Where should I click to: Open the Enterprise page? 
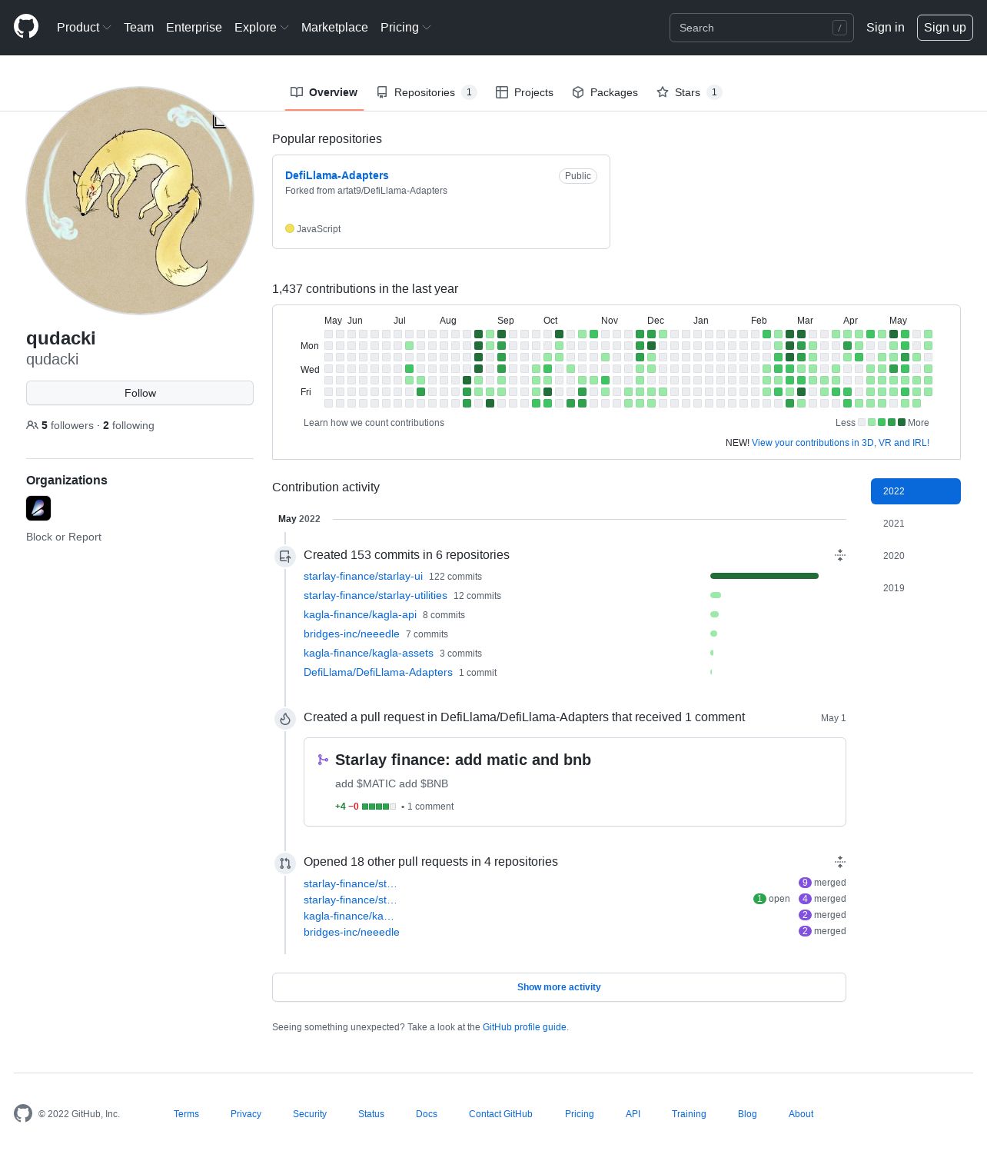194,27
